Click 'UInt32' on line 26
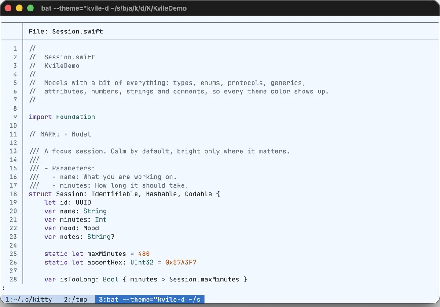 click(142, 263)
